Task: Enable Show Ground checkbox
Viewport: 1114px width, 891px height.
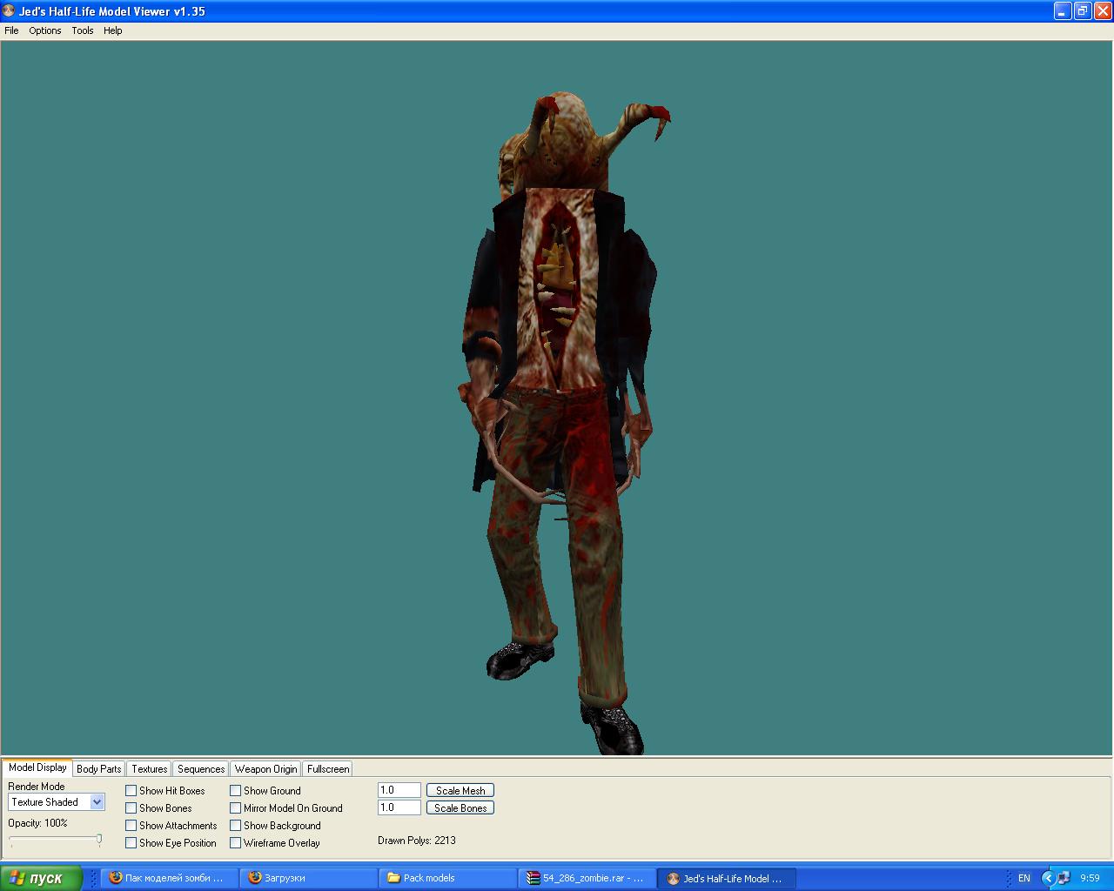Action: [x=236, y=791]
